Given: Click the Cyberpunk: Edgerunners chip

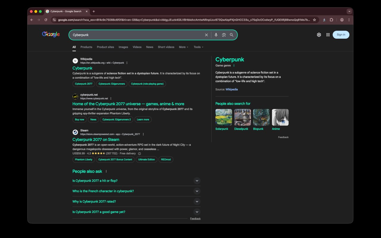Looking at the screenshot, I should [x=112, y=84].
